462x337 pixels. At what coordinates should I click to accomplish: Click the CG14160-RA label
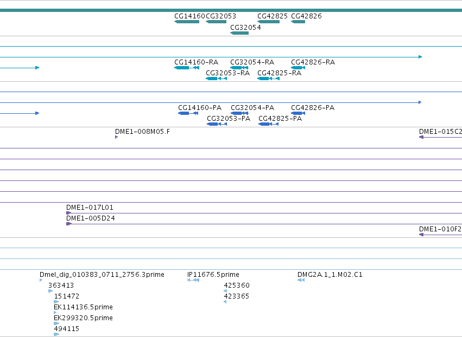point(196,62)
